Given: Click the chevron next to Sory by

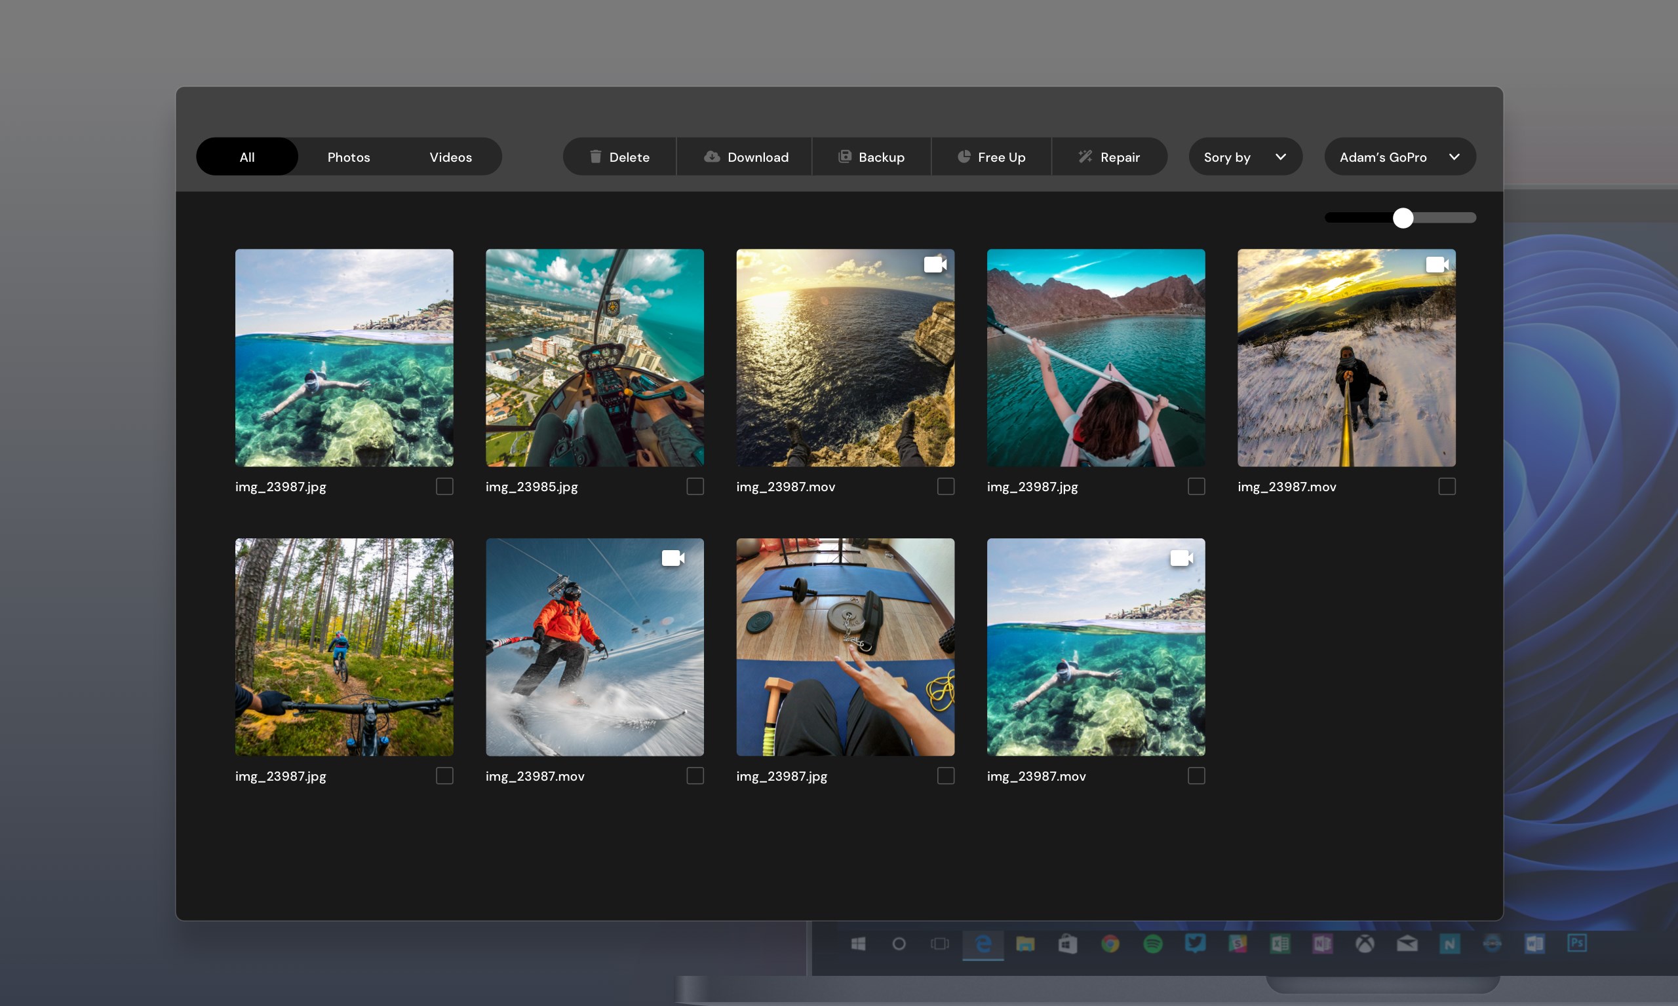Looking at the screenshot, I should coord(1281,157).
